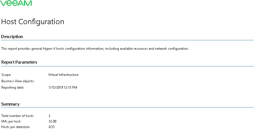Click the line under Description heading
255x130 pixels.
tap(127, 40)
